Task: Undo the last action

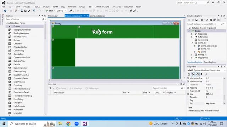Action: (x=34, y=11)
